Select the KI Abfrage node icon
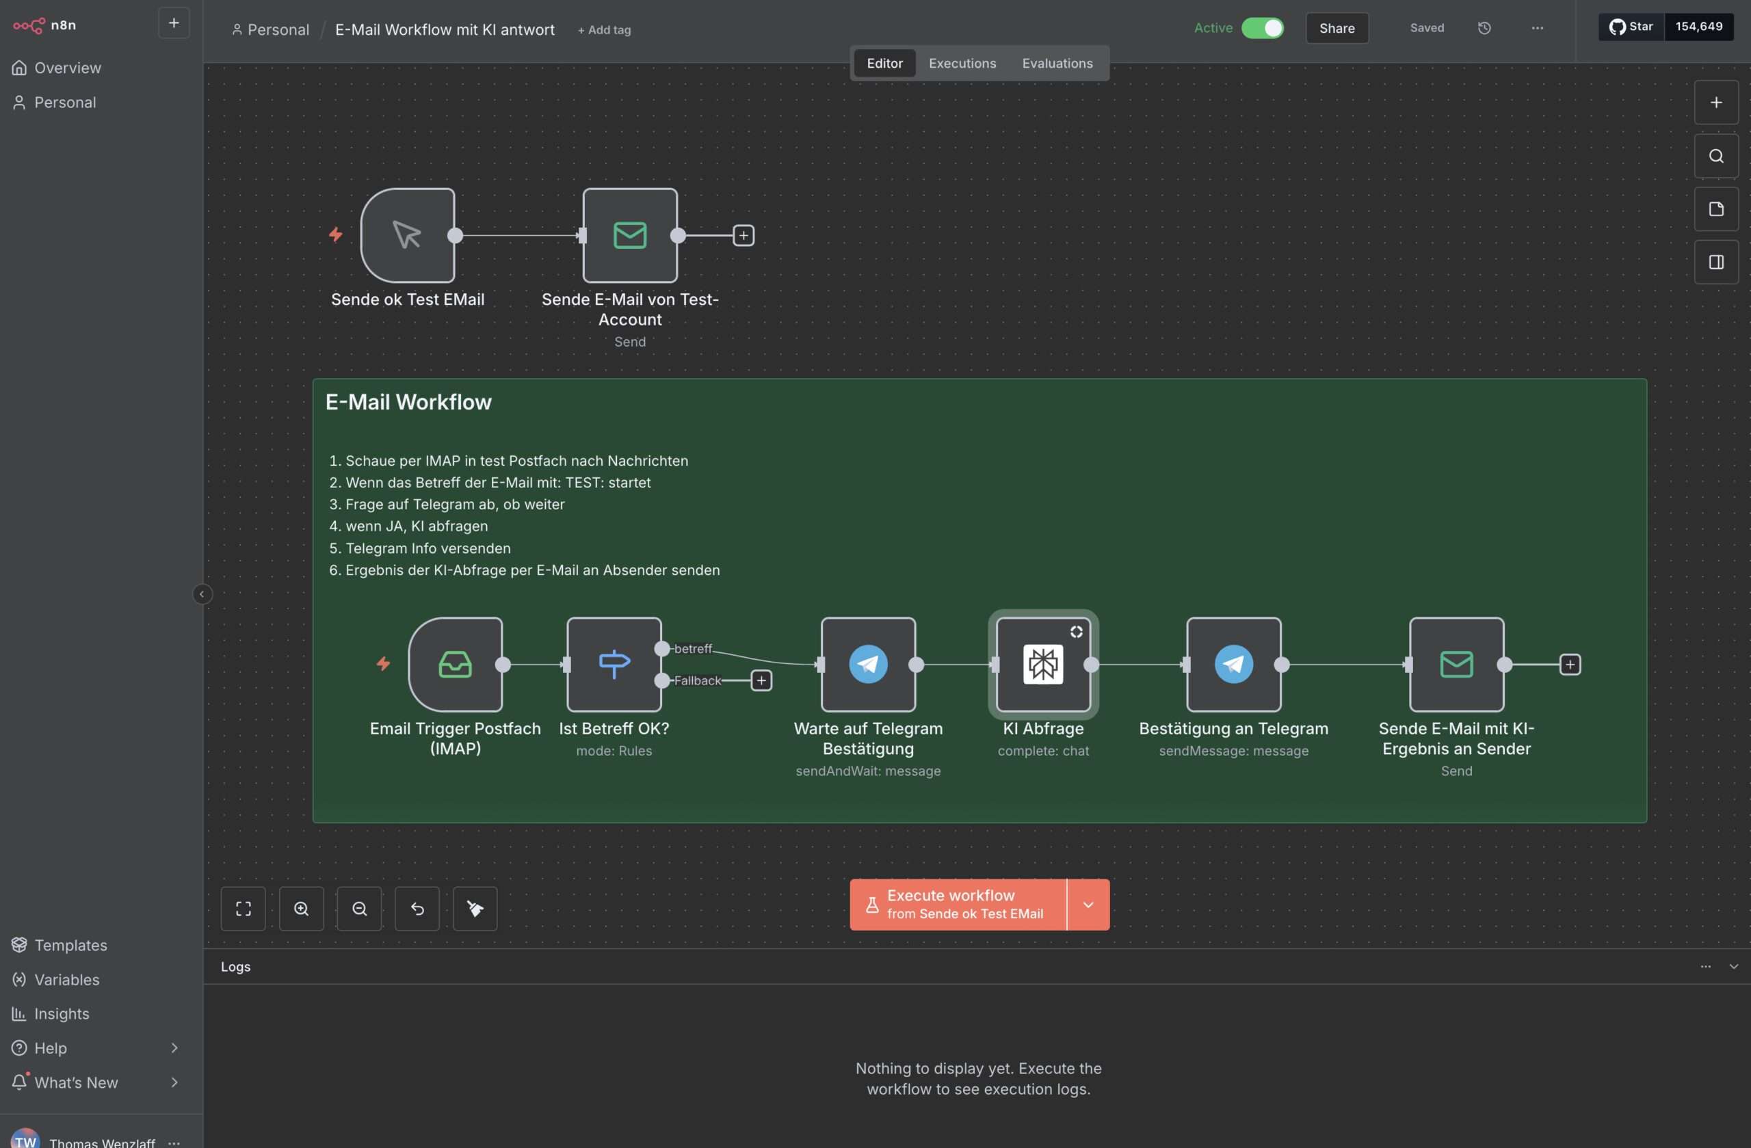1751x1148 pixels. (1042, 664)
